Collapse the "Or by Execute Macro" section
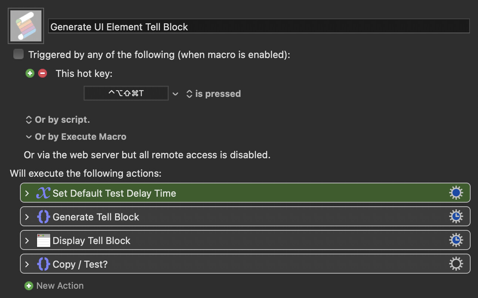This screenshot has height=298, width=478. click(x=28, y=137)
